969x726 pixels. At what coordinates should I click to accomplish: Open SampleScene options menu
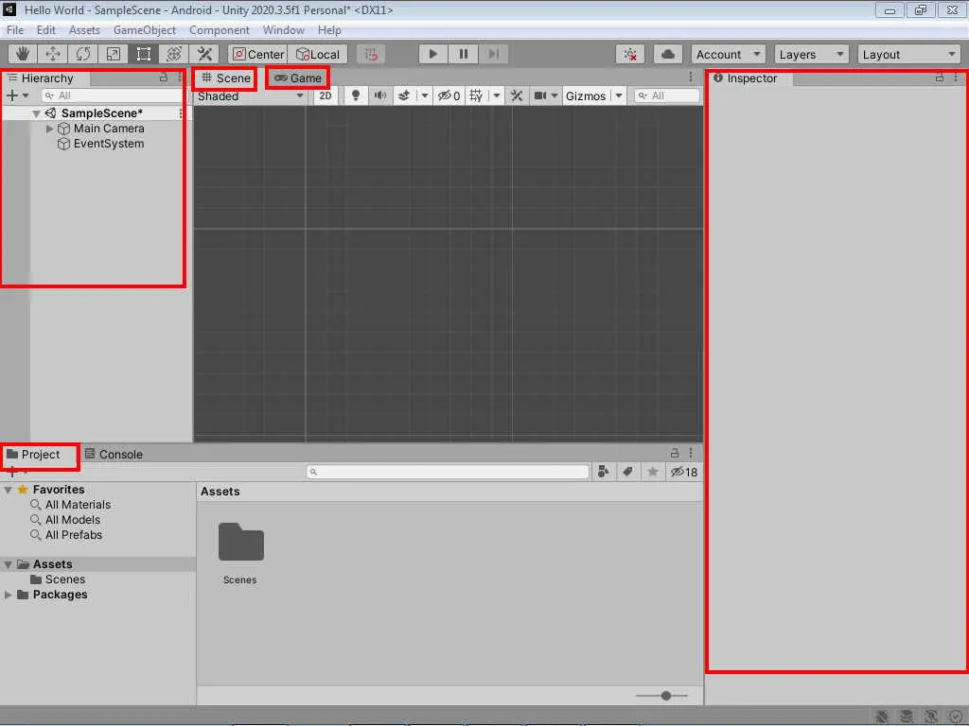[181, 113]
